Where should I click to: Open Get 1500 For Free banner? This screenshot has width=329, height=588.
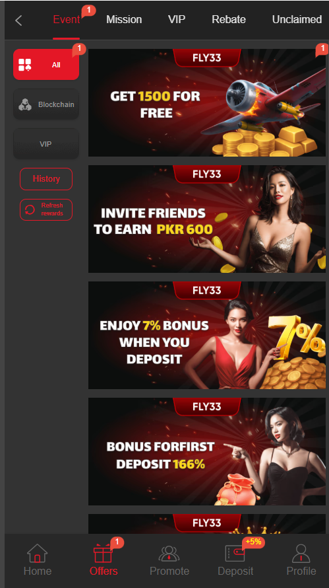pos(207,103)
